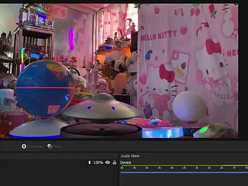This screenshot has height=186, width=248.
Task: Adjust the blue Device volume slider
Action: tap(184, 172)
